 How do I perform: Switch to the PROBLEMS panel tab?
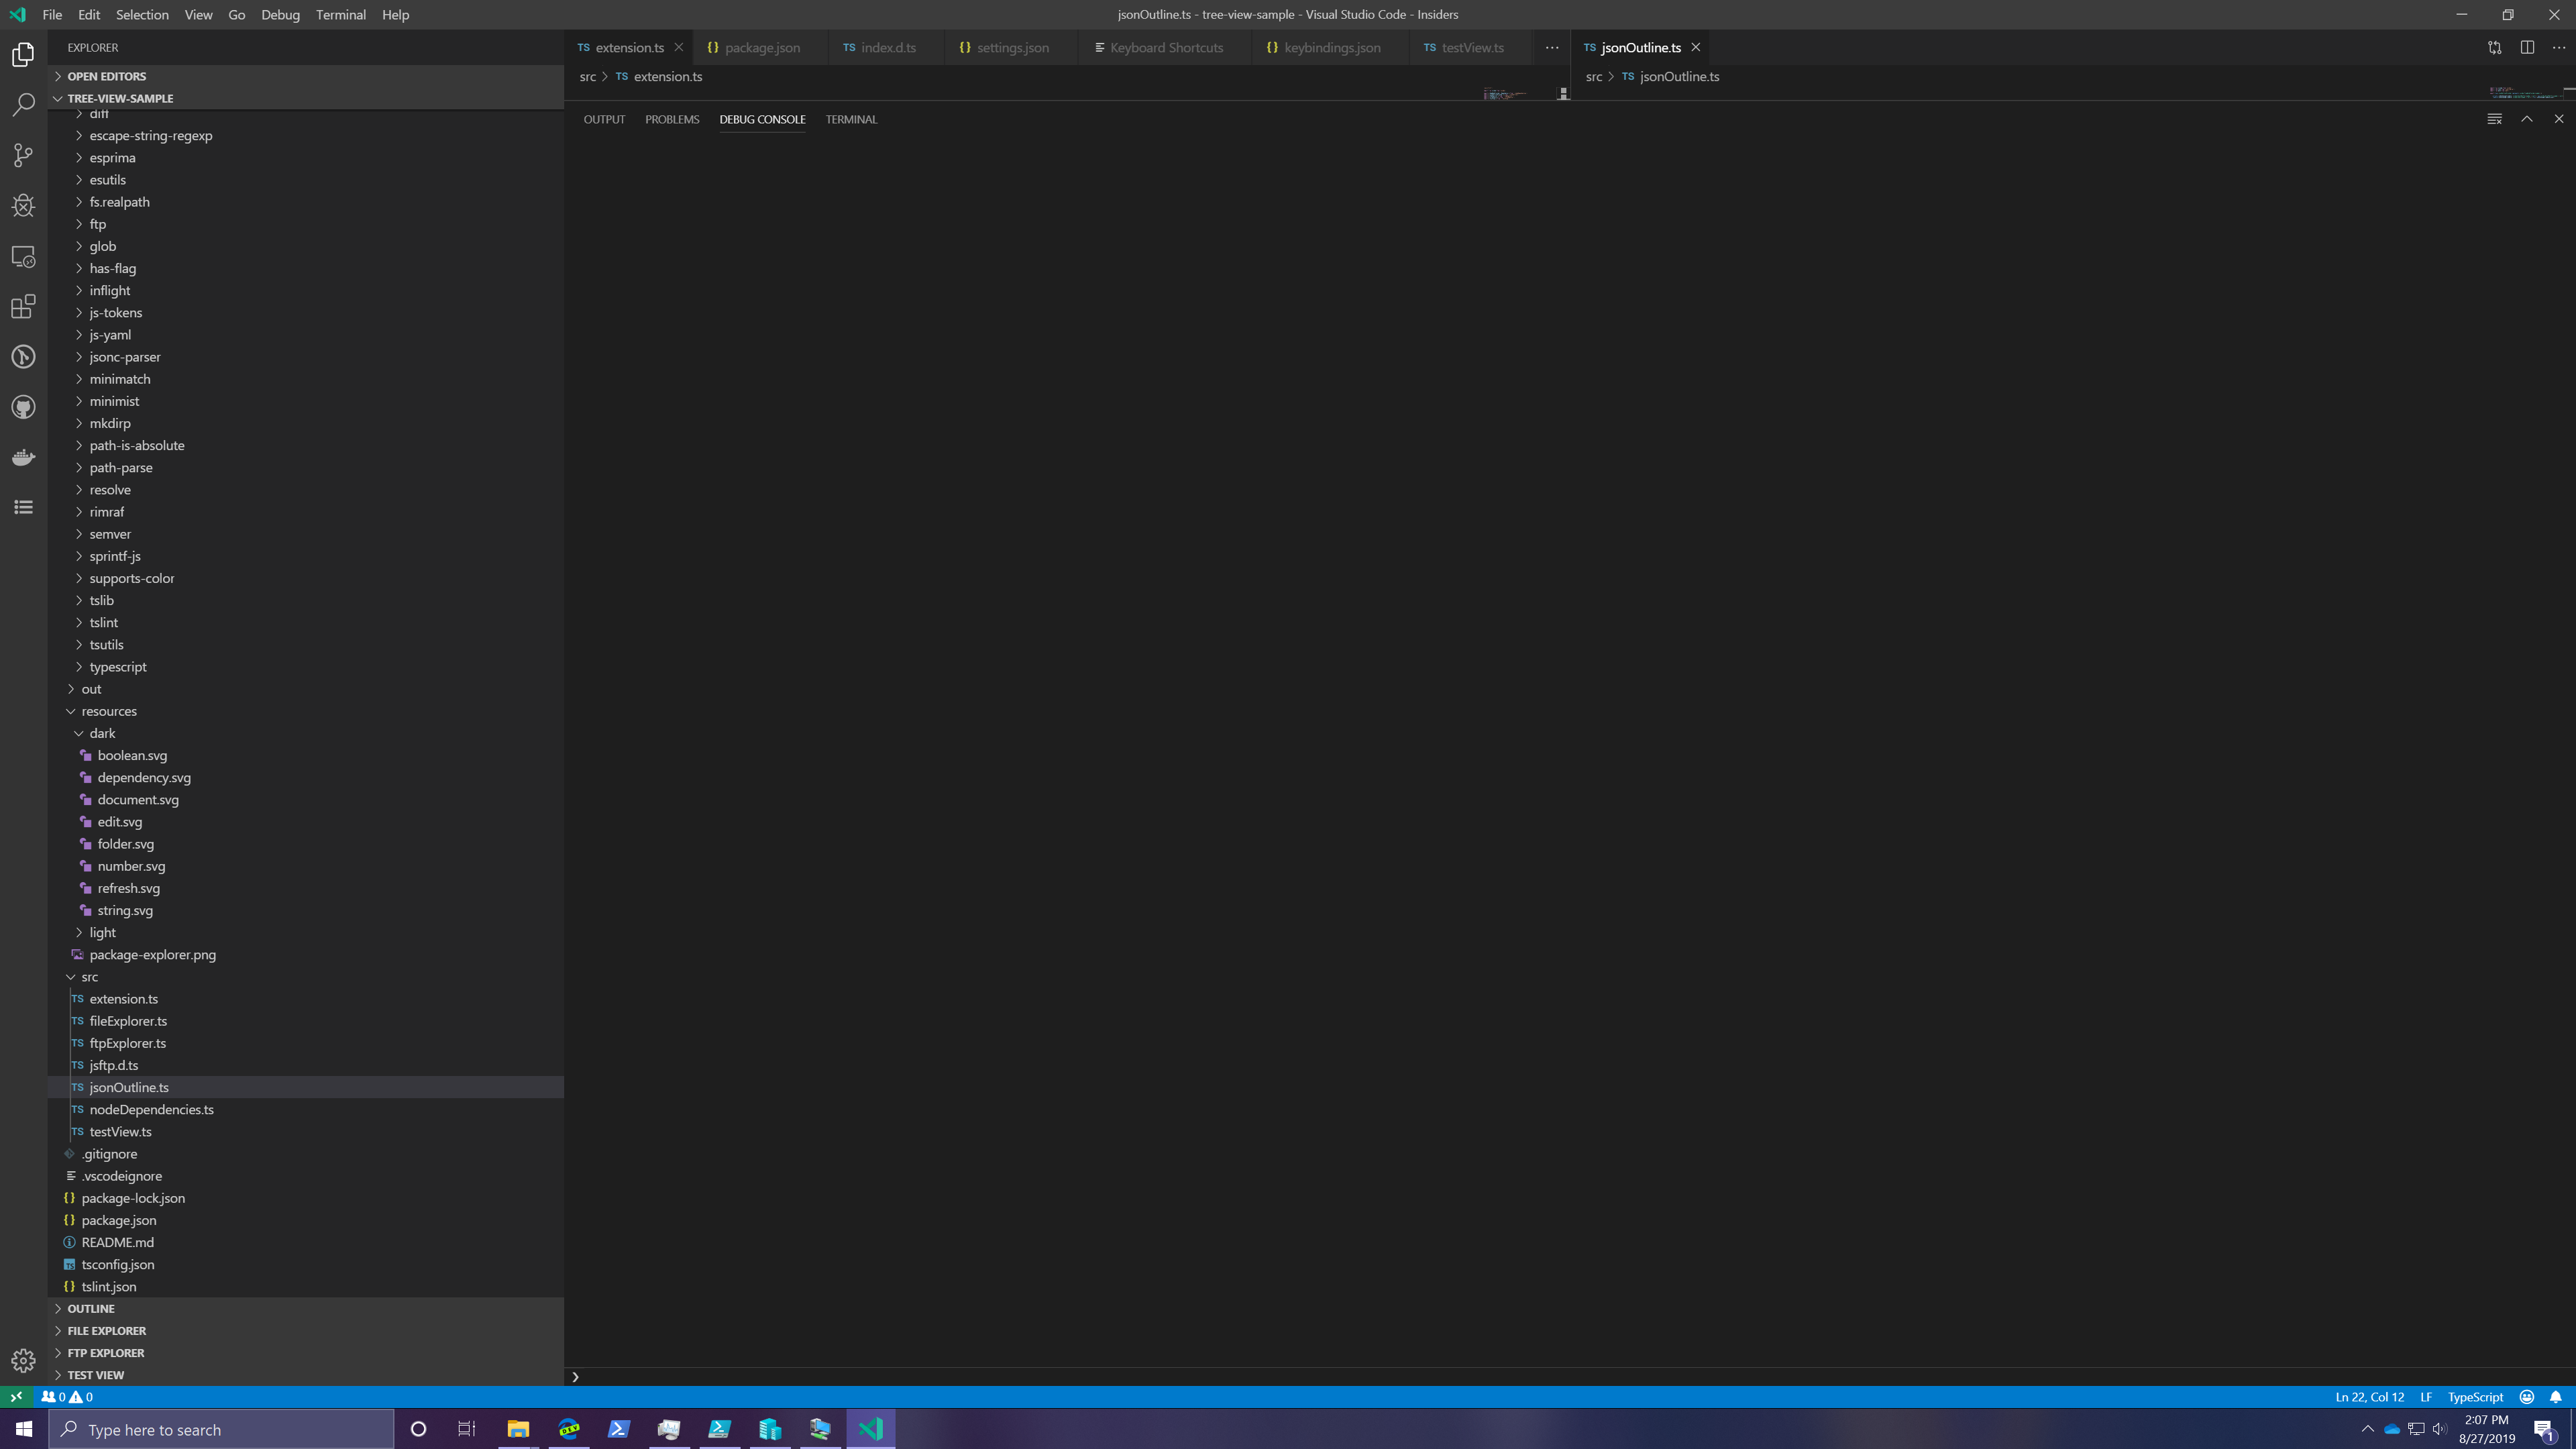pyautogui.click(x=672, y=119)
